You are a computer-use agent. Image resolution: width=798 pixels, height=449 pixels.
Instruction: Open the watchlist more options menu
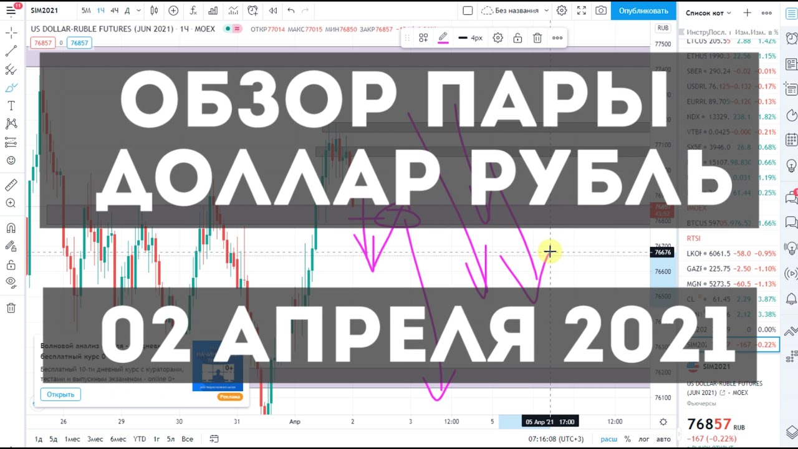[767, 12]
